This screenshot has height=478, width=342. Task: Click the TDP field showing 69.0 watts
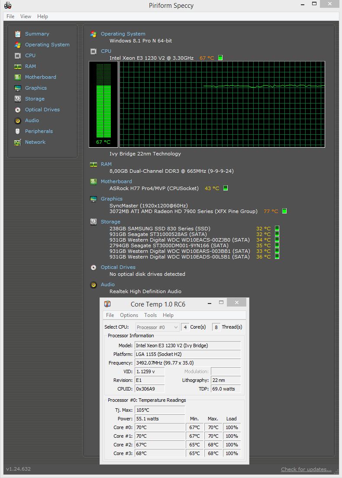[x=226, y=389]
